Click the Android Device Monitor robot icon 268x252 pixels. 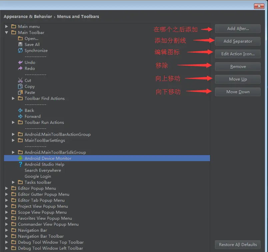pyautogui.click(x=20, y=158)
